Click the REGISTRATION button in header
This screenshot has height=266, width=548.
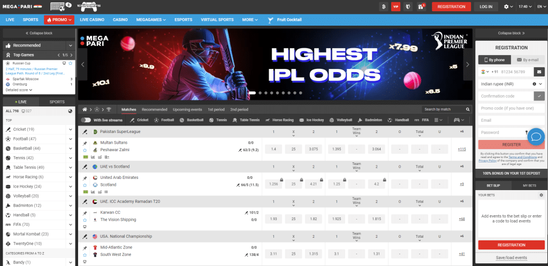pos(451,6)
